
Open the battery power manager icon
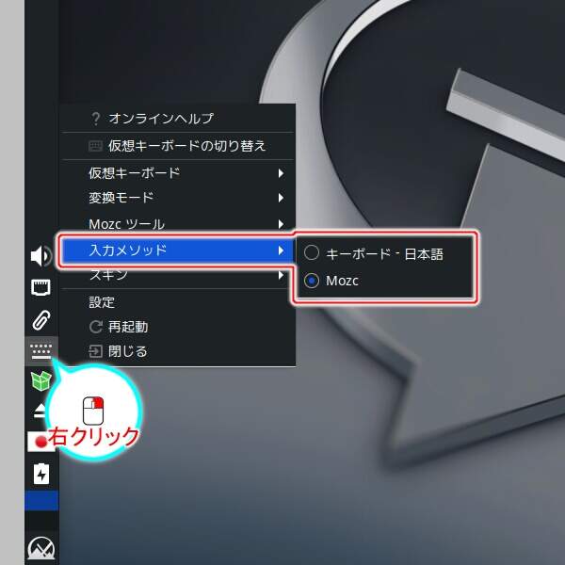click(41, 474)
